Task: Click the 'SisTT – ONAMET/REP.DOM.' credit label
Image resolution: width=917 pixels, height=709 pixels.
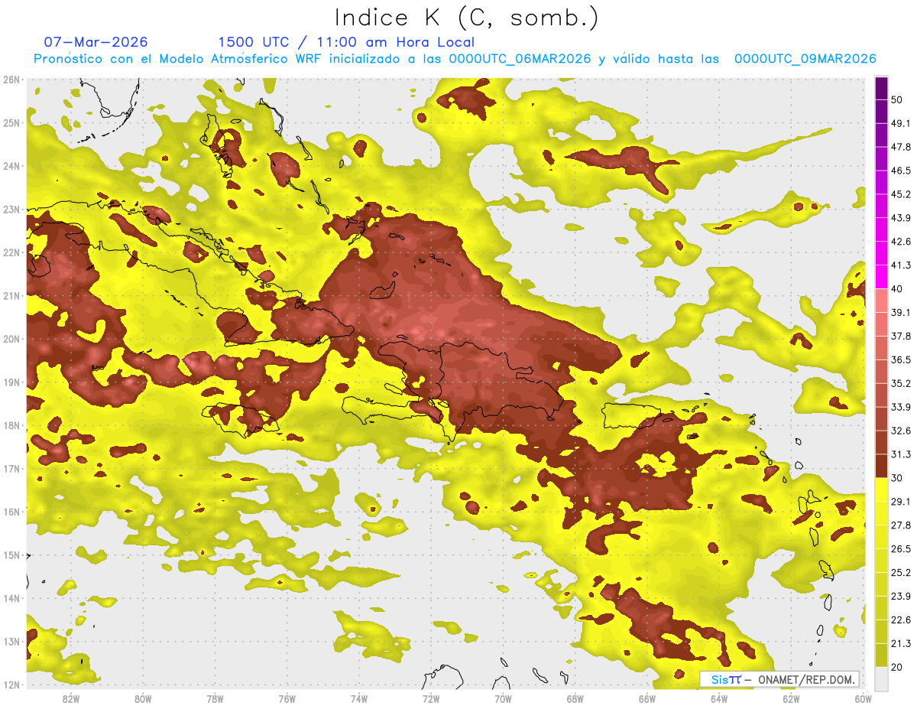Action: click(779, 679)
